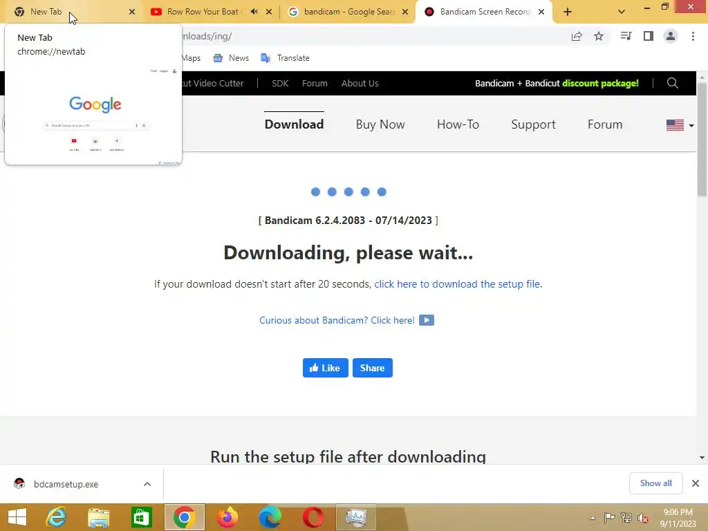Click the Chrome taskbar icon
708x531 pixels.
pyautogui.click(x=184, y=517)
